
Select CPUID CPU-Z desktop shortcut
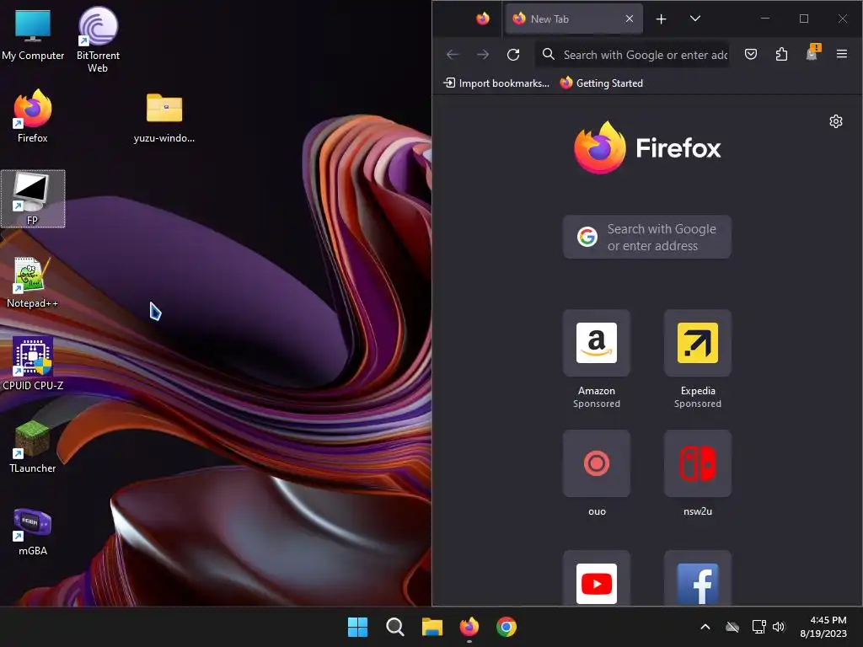(x=33, y=364)
